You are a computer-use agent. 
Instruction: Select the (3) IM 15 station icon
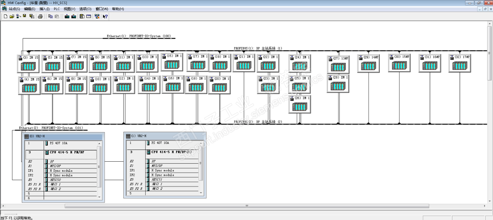coord(28,63)
